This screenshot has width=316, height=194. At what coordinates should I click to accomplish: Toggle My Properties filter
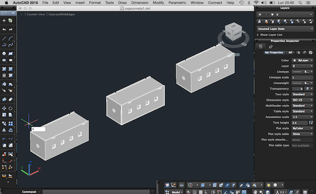[x=274, y=53]
